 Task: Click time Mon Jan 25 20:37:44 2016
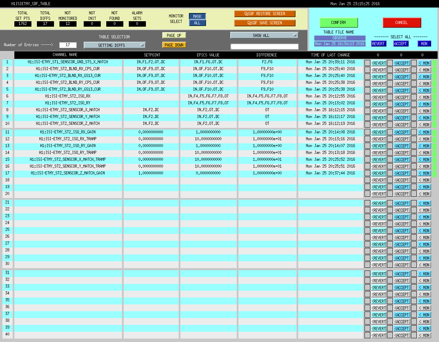330,173
